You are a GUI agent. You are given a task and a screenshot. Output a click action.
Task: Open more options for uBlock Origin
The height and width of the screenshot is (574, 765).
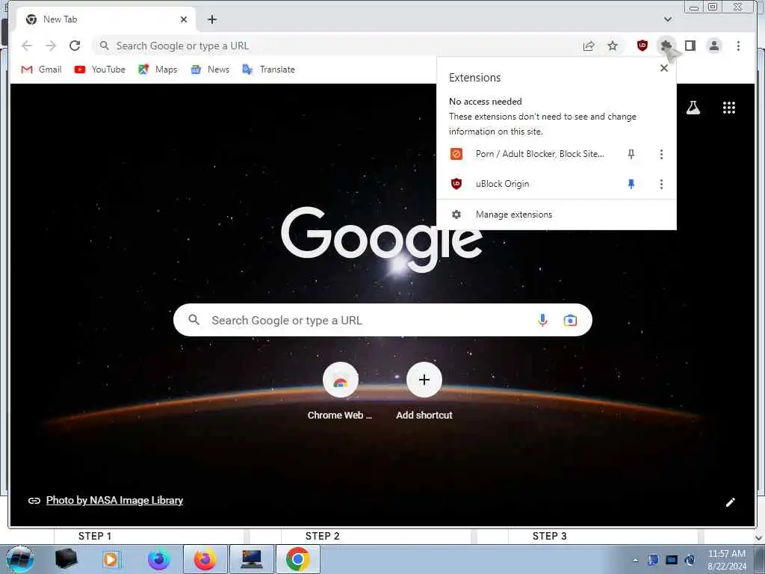661,184
